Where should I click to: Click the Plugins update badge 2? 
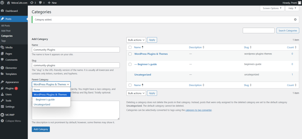click(x=16, y=88)
